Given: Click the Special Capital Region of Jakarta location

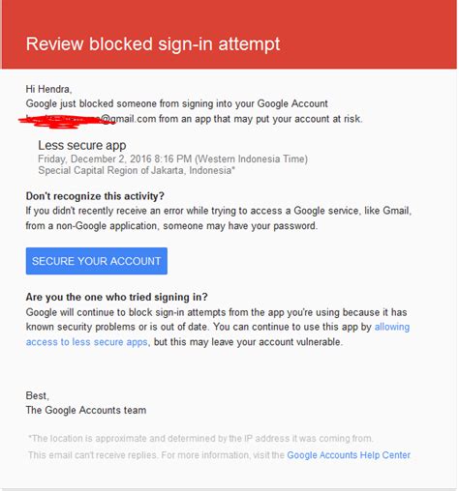Looking at the screenshot, I should [137, 170].
